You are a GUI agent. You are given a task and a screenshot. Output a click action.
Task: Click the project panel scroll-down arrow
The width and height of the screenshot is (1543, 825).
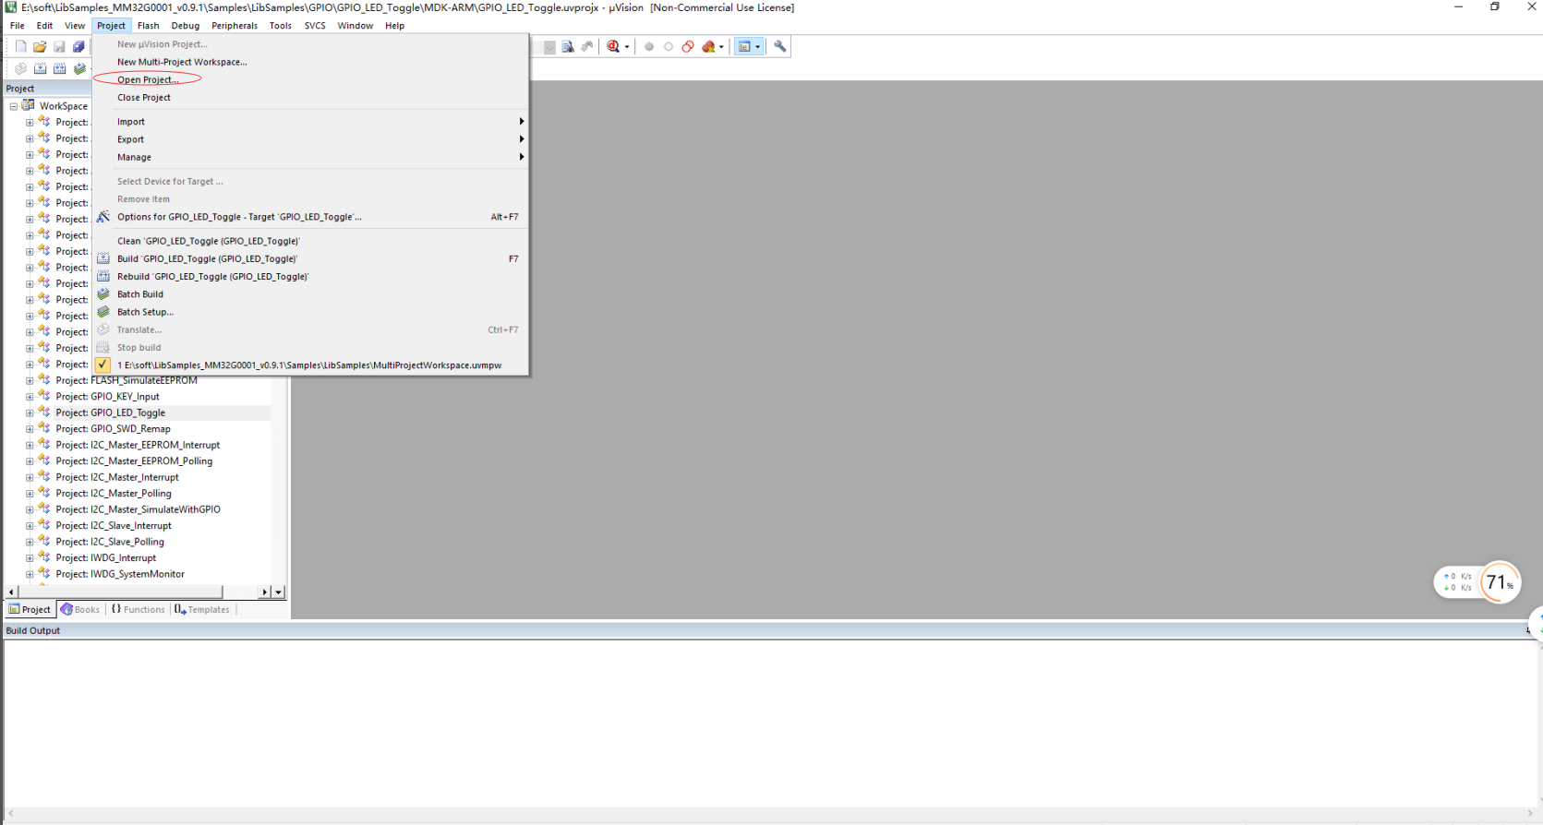[x=279, y=592]
